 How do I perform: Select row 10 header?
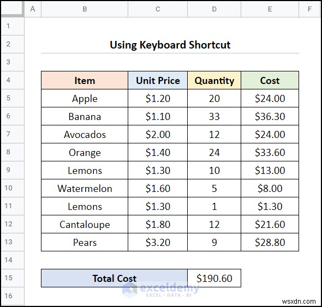(13, 188)
